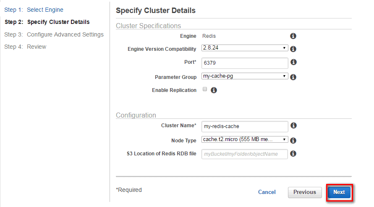This screenshot has width=374, height=207.
Task: Click the blue Next button
Action: [x=339, y=192]
